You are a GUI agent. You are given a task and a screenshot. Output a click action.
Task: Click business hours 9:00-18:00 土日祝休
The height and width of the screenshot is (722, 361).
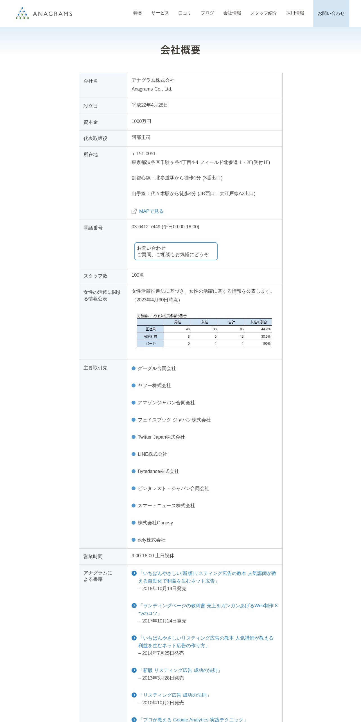click(x=153, y=556)
